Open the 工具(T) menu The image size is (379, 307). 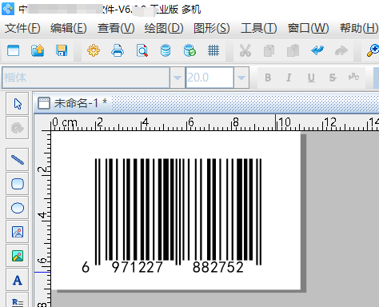[x=259, y=28]
